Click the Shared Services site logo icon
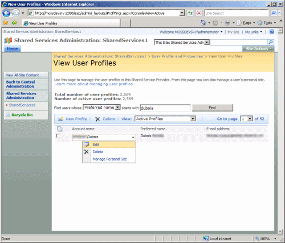Viewport: 285px width, 243px height. (x=8, y=40)
